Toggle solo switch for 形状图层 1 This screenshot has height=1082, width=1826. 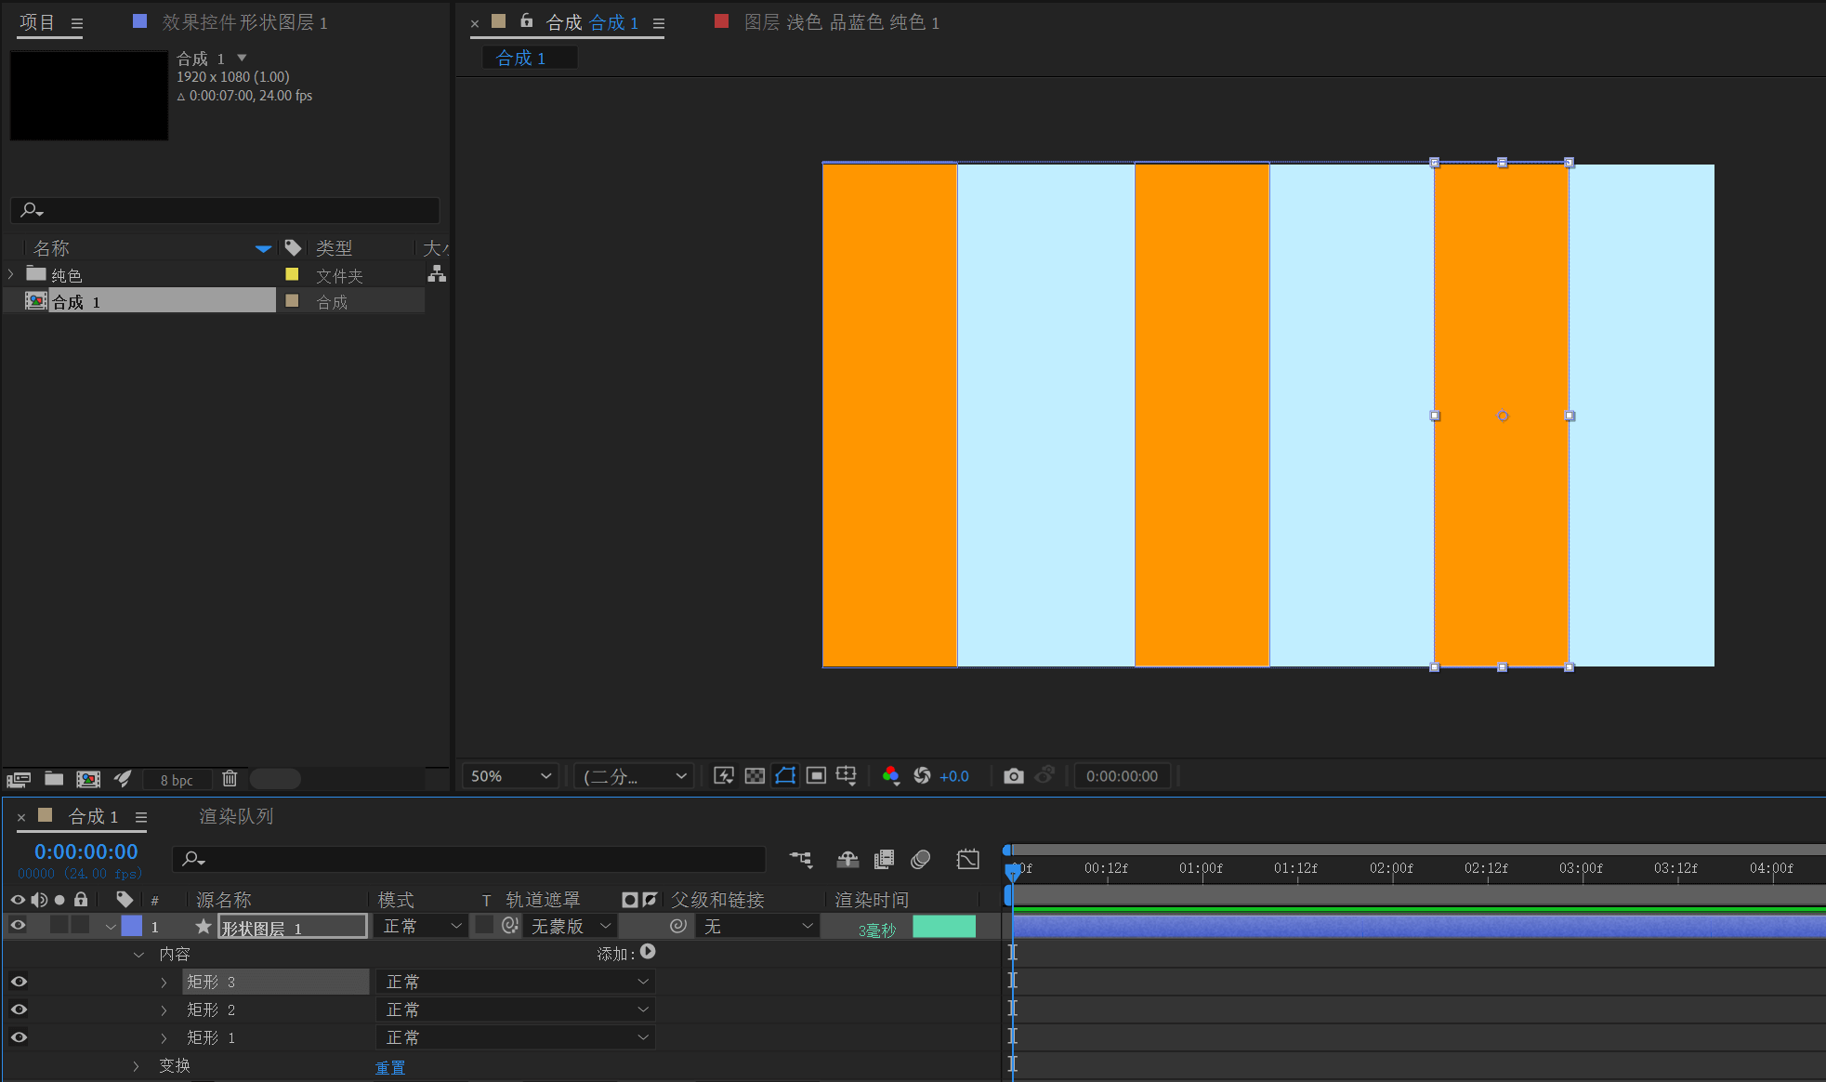pos(59,925)
